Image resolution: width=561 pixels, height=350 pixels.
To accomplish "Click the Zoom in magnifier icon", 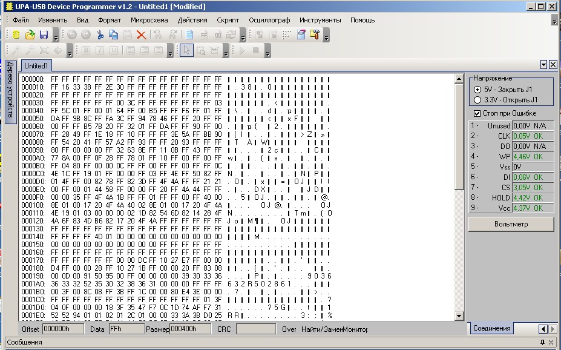I will pos(16,50).
